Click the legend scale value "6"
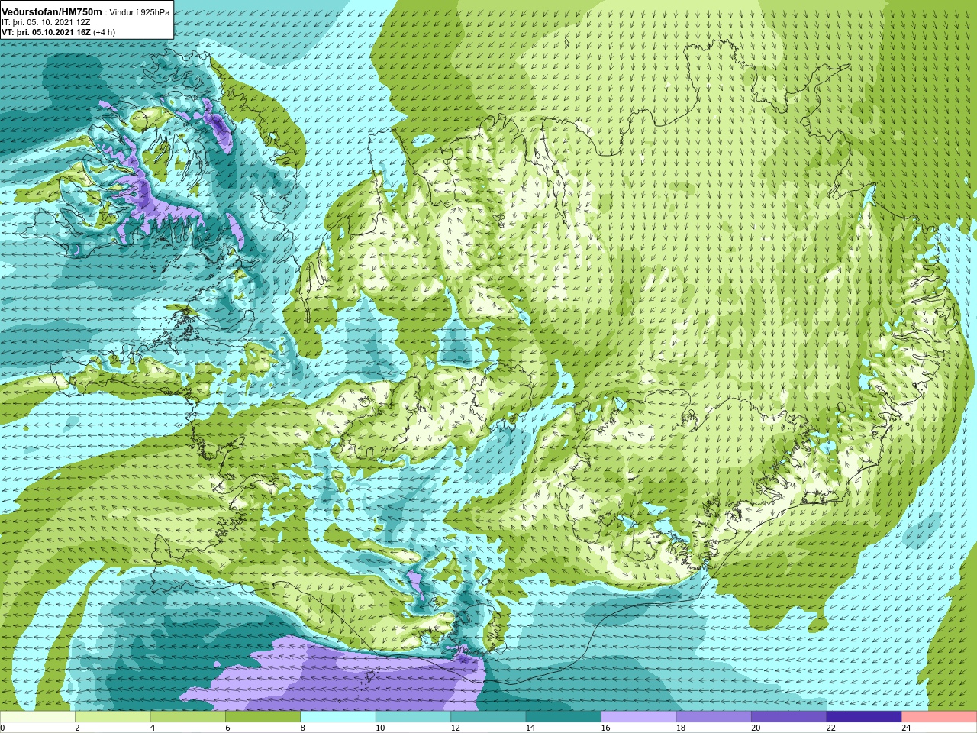The image size is (977, 733). pyautogui.click(x=227, y=728)
